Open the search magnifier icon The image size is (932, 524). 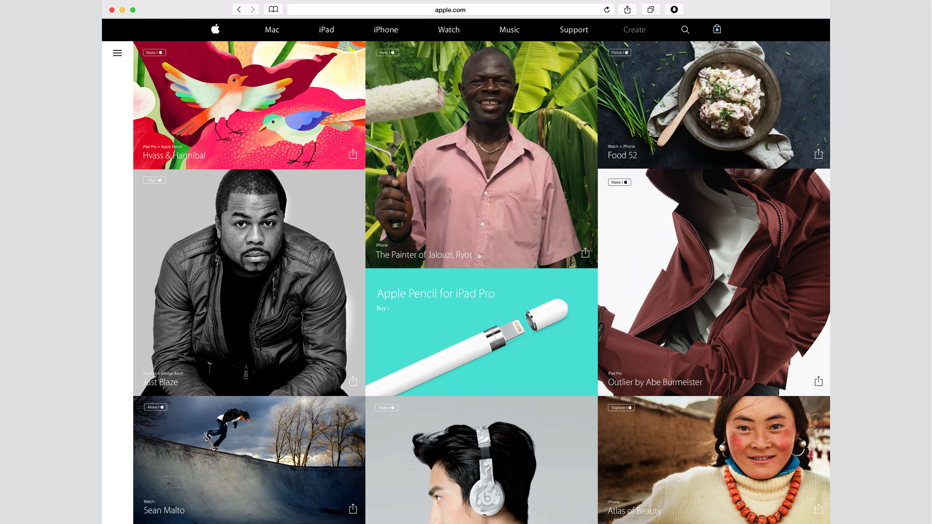685,30
